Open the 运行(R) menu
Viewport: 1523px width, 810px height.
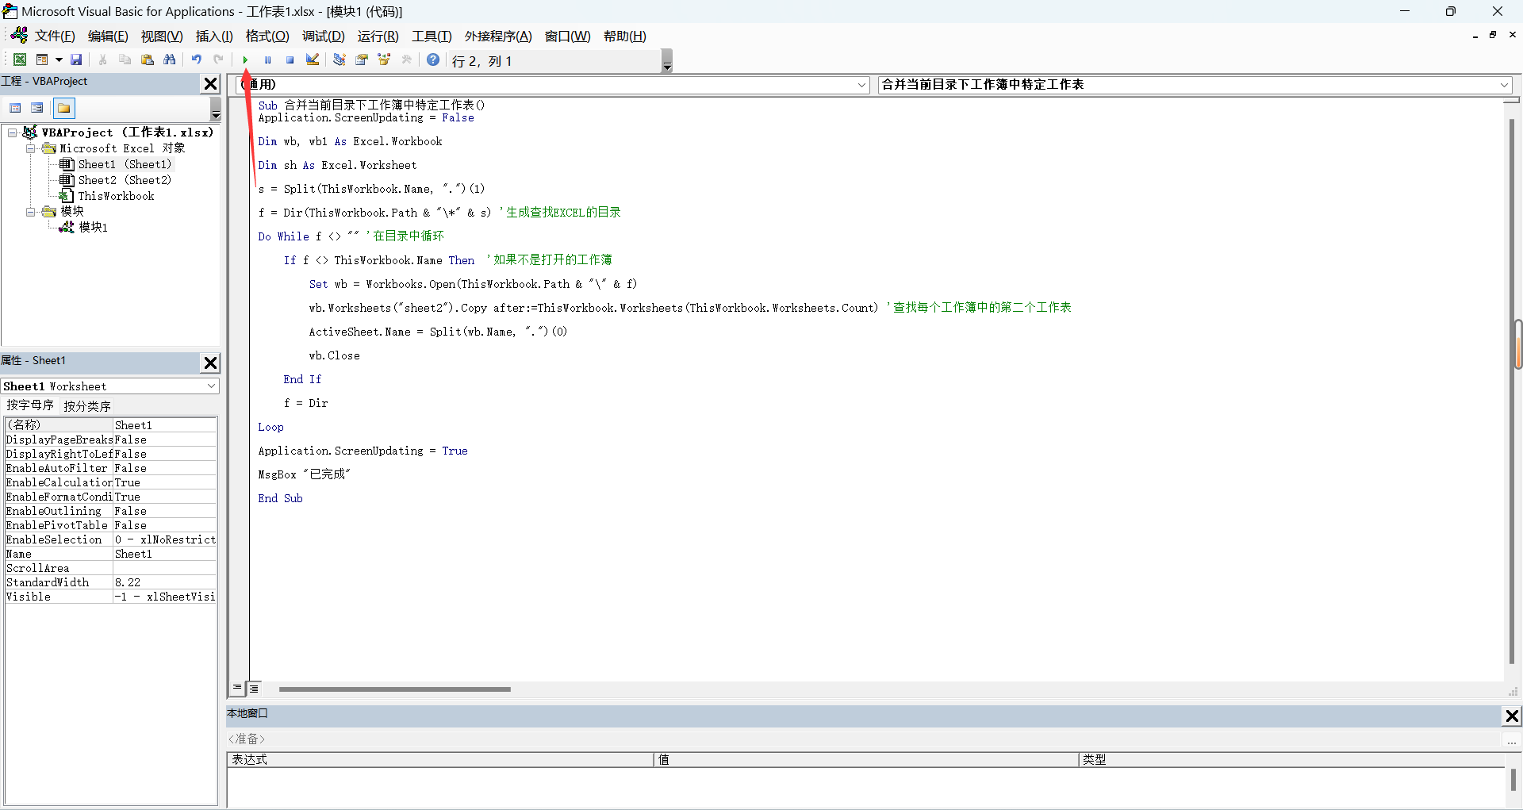coord(378,36)
